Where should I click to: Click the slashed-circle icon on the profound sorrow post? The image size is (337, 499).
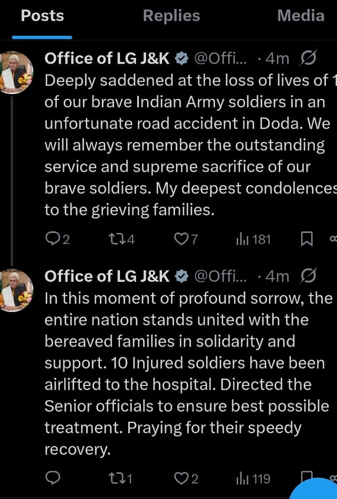[307, 276]
